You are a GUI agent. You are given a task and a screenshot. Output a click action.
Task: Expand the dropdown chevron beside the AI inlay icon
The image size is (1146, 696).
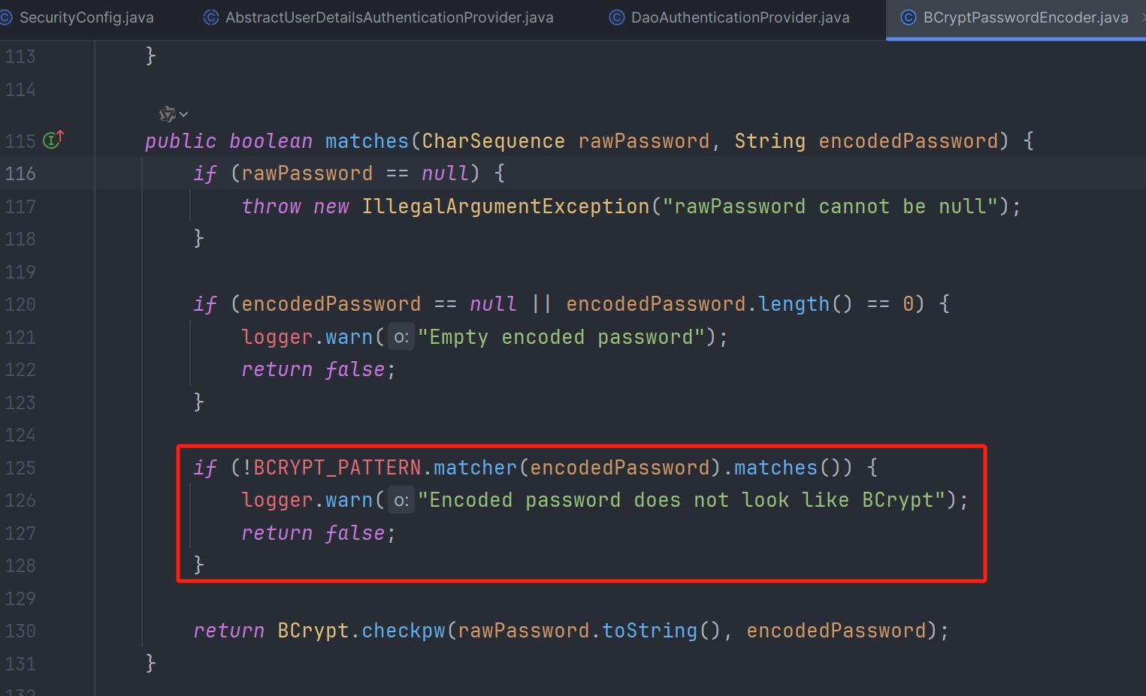(183, 114)
